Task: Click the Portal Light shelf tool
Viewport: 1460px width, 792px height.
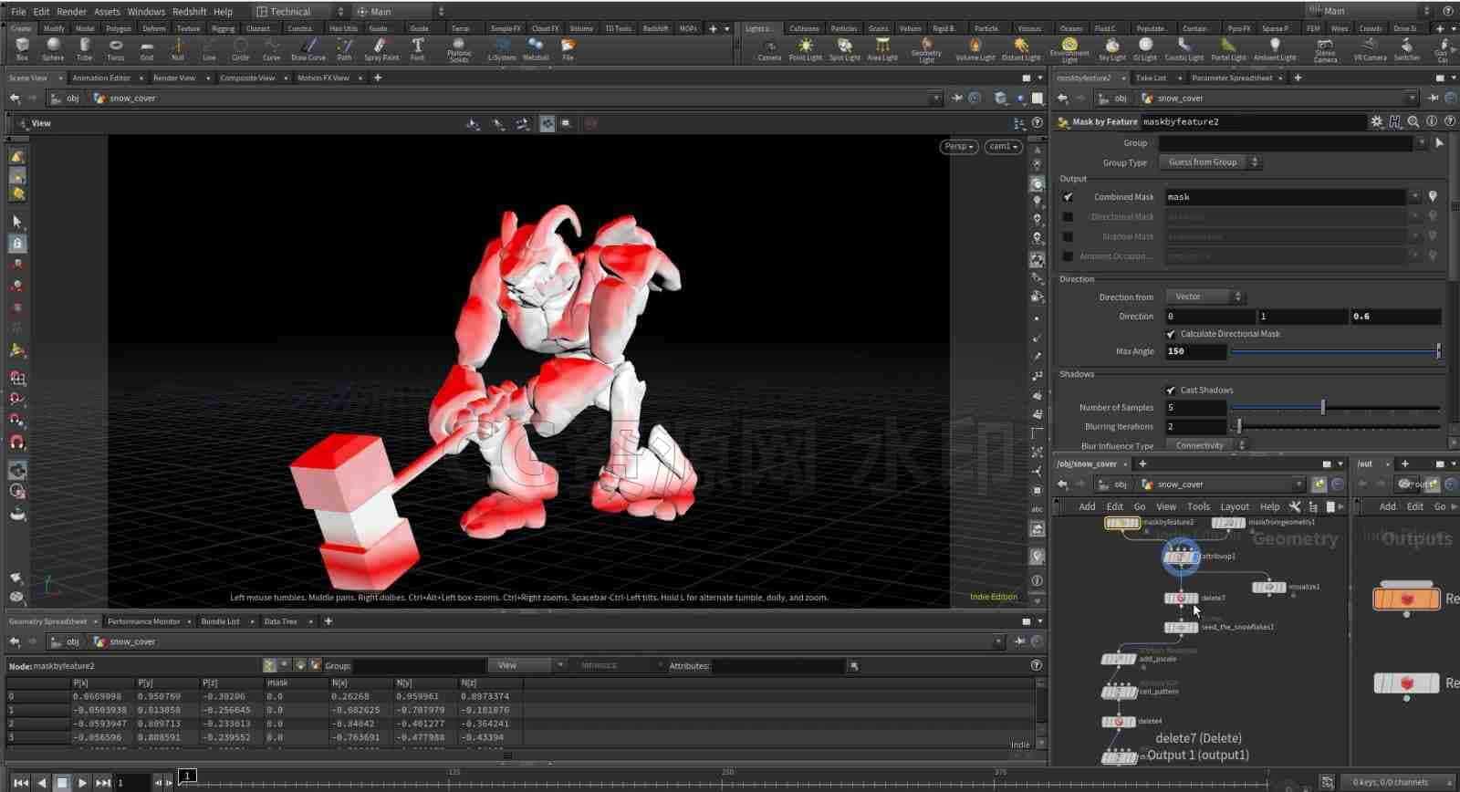Action: tap(1228, 48)
